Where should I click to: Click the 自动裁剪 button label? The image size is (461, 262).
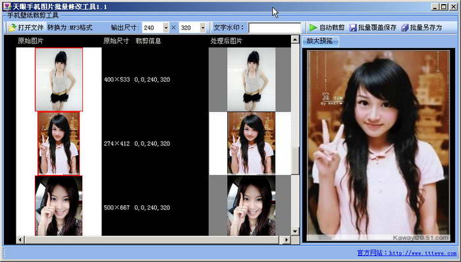point(332,28)
